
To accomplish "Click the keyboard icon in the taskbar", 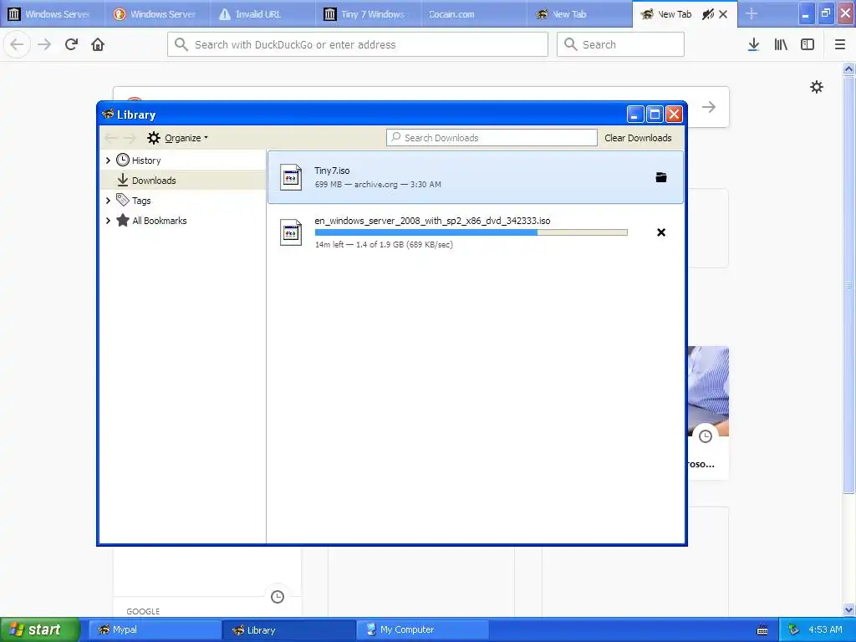I will pos(762,630).
